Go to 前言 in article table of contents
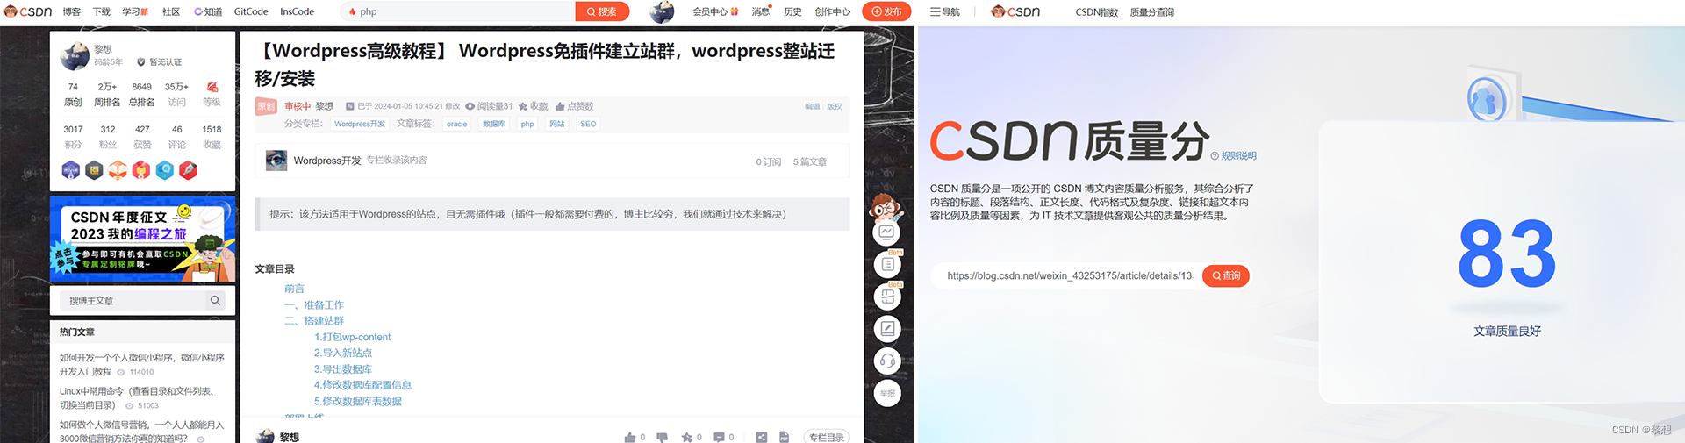 click(294, 289)
